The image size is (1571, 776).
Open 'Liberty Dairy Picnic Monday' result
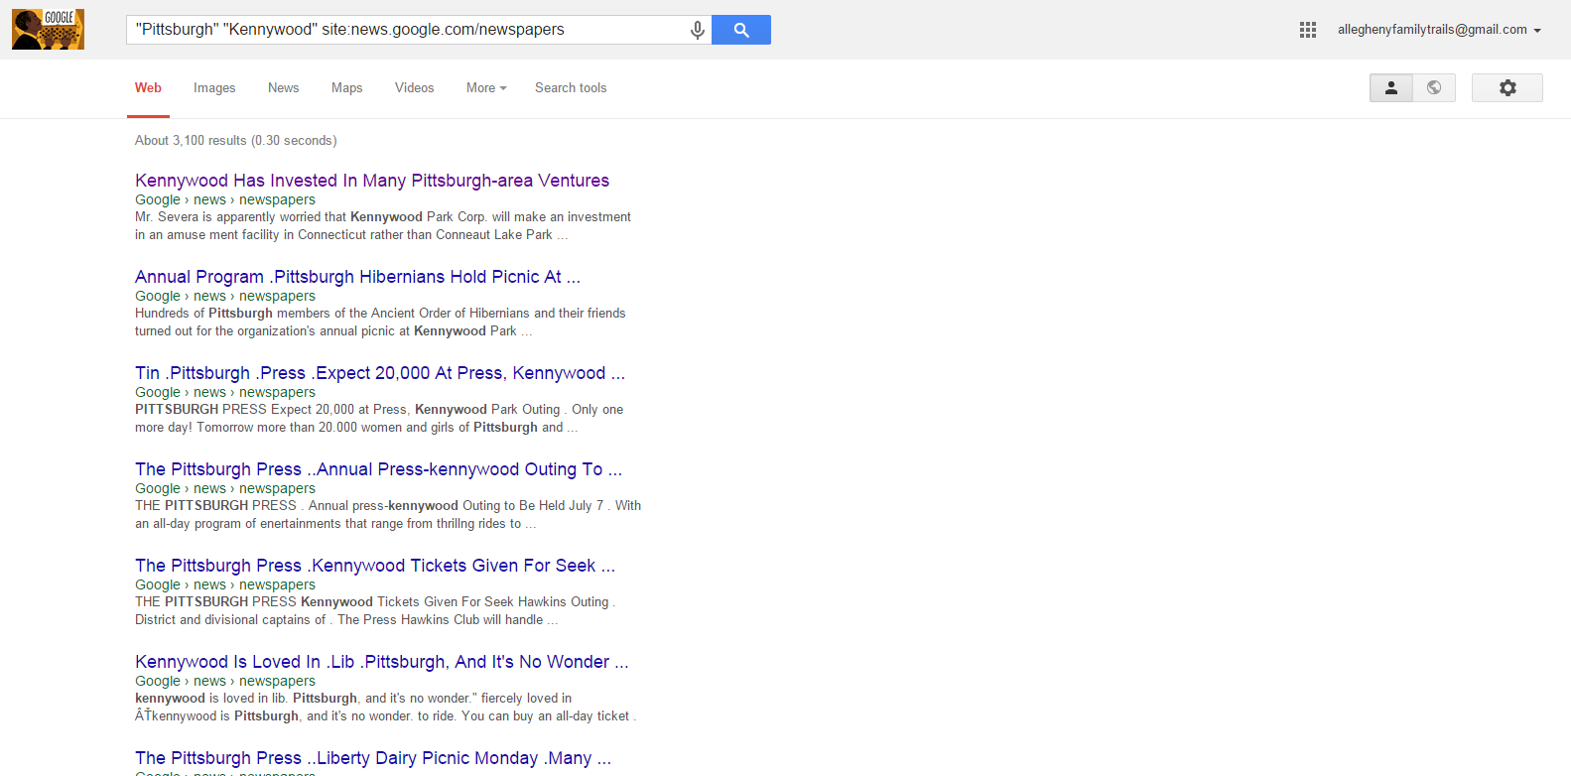[373, 758]
